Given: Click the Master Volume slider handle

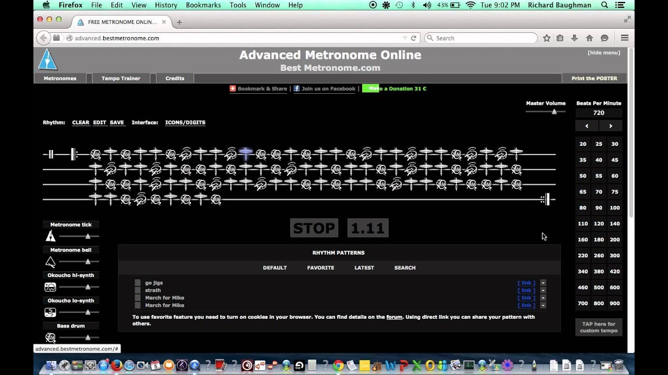Looking at the screenshot, I should (554, 111).
